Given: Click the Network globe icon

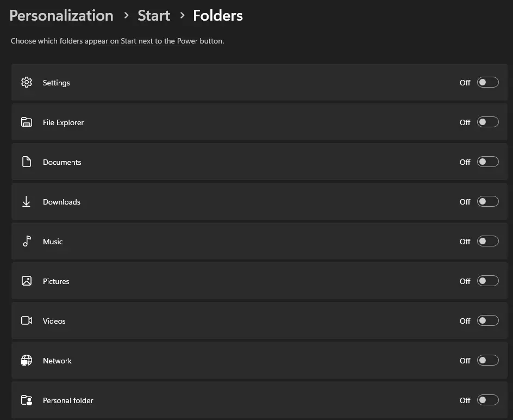Looking at the screenshot, I should 27,360.
